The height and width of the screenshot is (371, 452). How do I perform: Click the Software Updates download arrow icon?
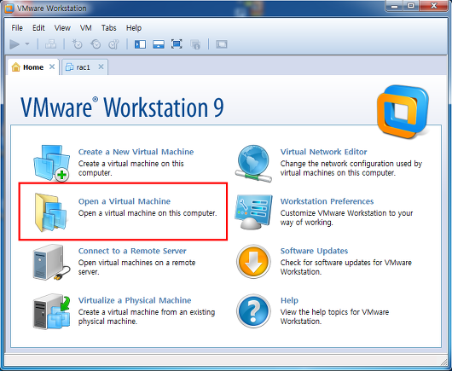[253, 262]
